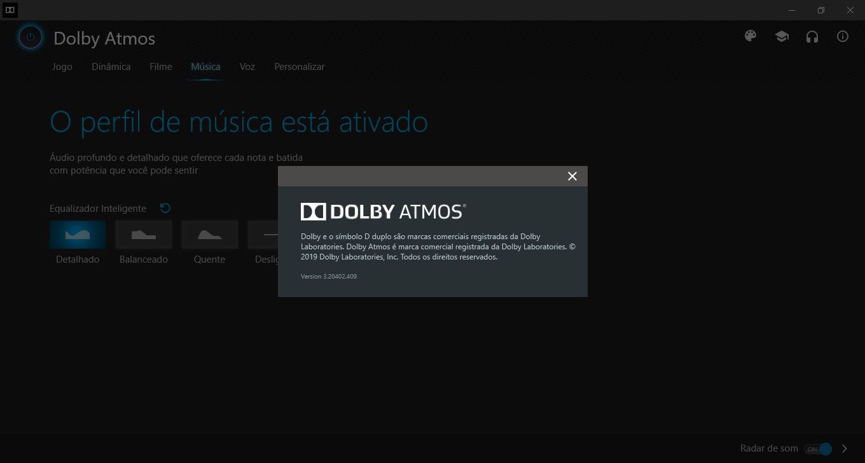Click the Dolby Atmos power button
Image resolution: width=865 pixels, height=463 pixels.
(x=30, y=38)
